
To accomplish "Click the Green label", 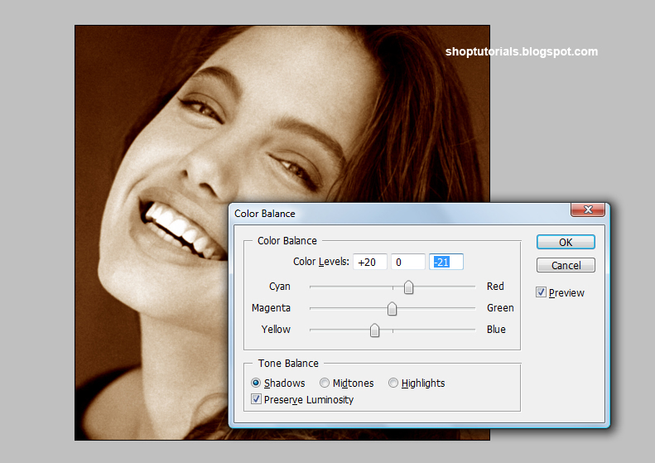I will point(500,308).
